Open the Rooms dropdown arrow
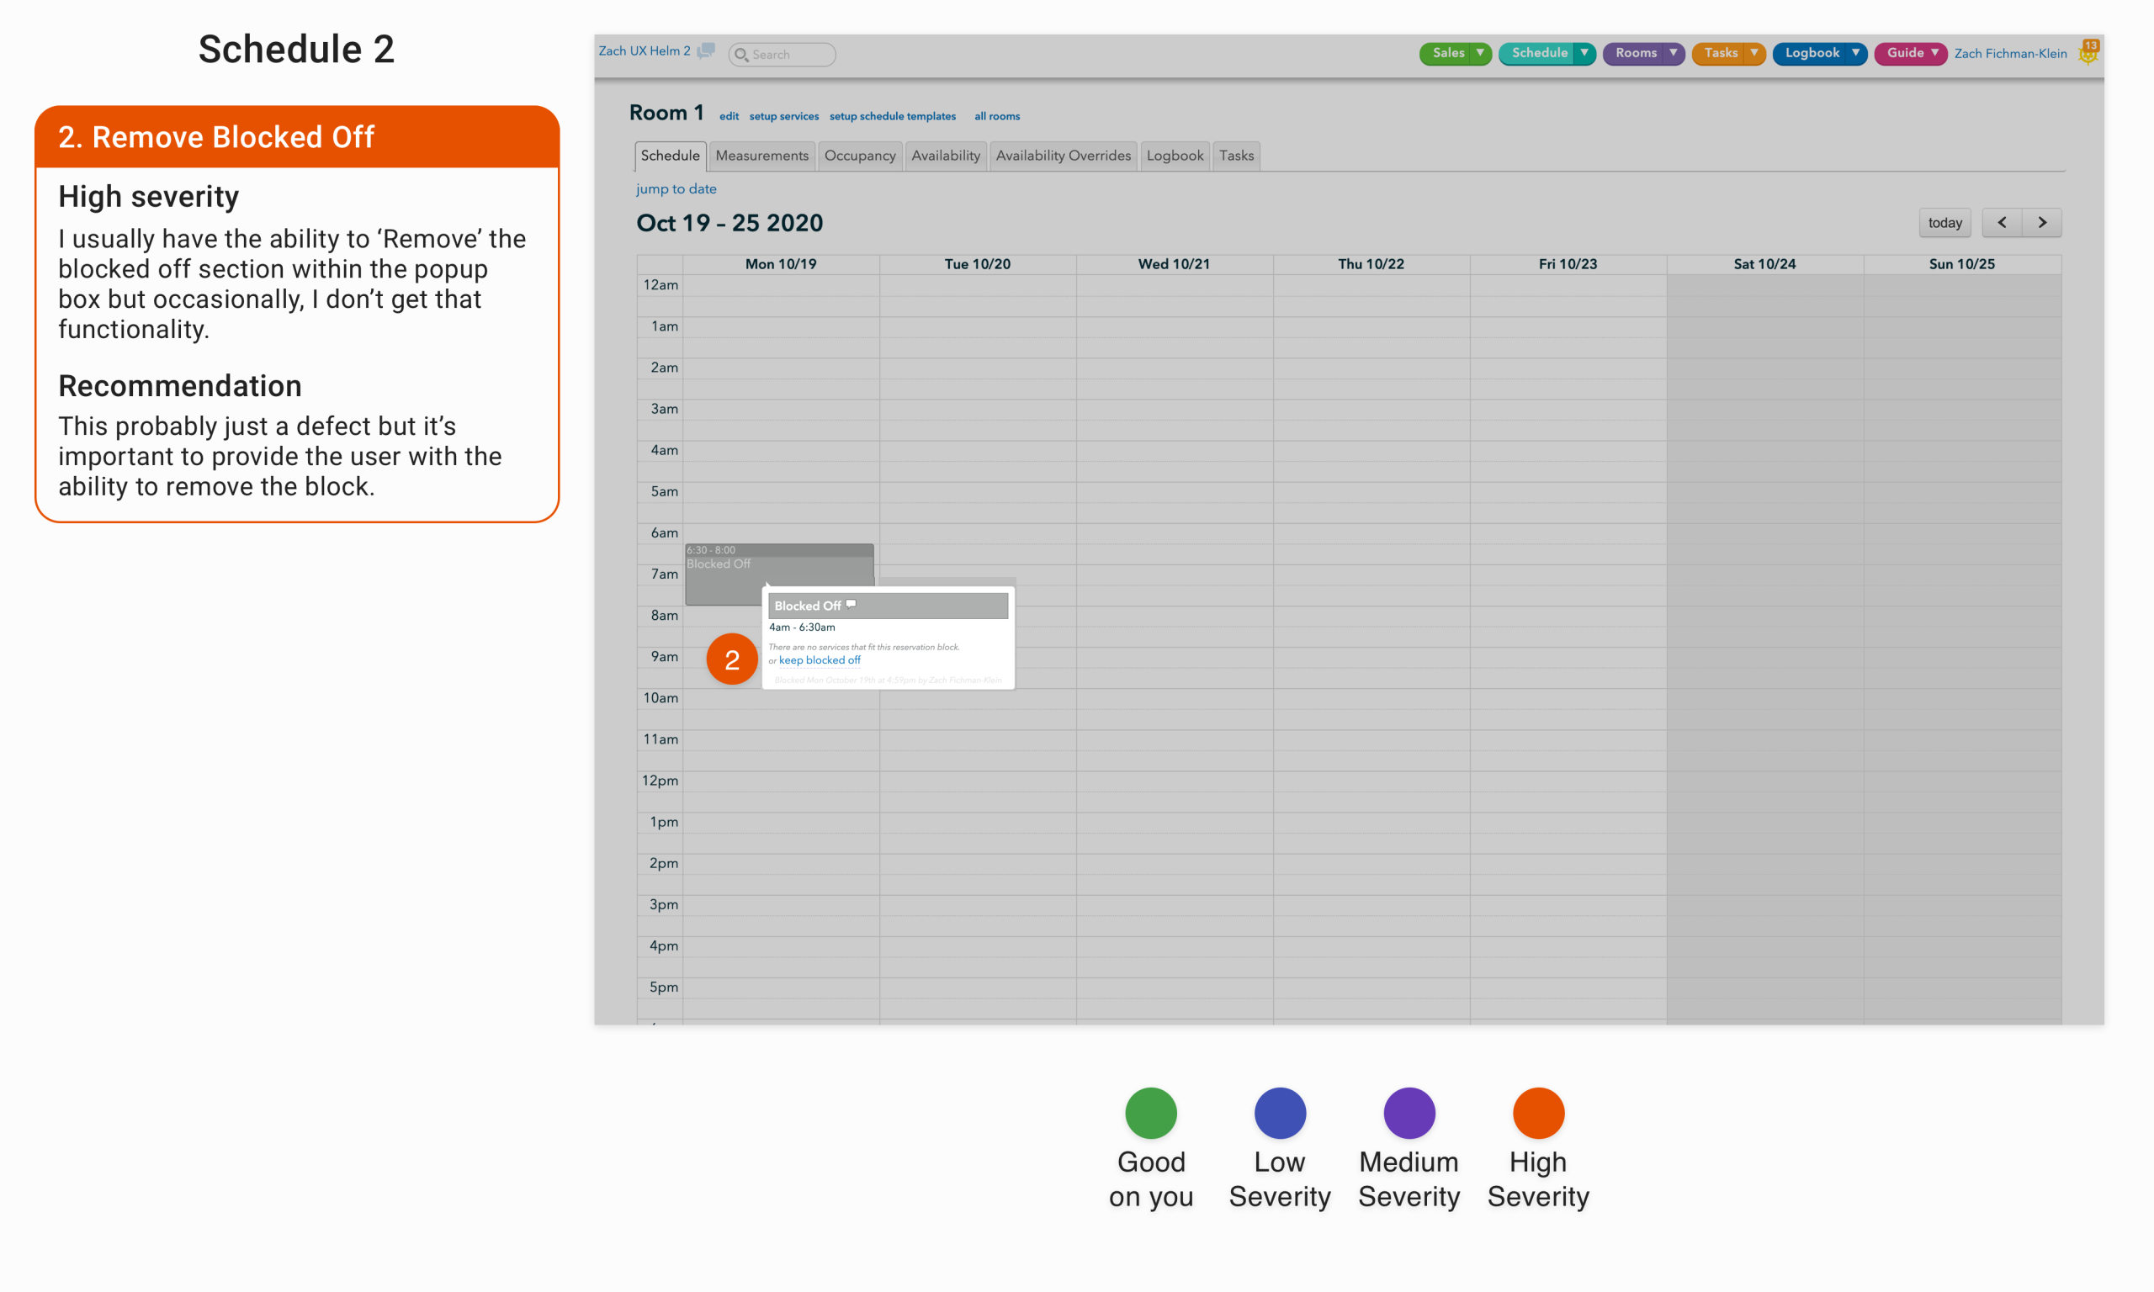2154x1292 pixels. point(1673,53)
